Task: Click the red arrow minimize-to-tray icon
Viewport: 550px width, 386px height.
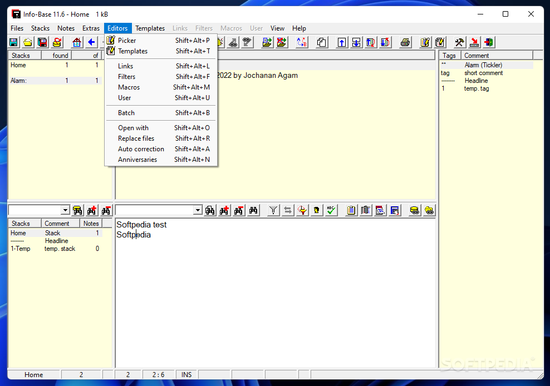Action: coord(474,42)
